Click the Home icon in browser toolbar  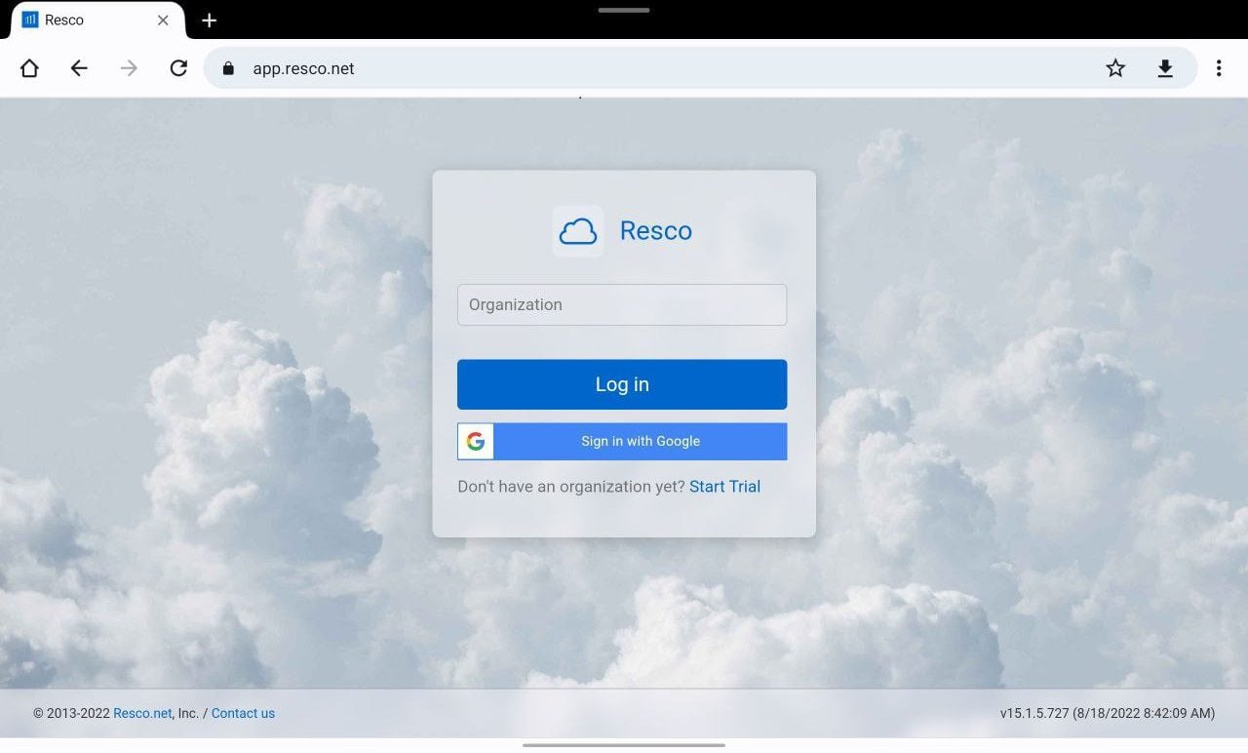coord(29,68)
